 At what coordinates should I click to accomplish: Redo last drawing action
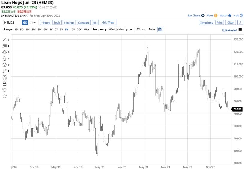pos(4,96)
